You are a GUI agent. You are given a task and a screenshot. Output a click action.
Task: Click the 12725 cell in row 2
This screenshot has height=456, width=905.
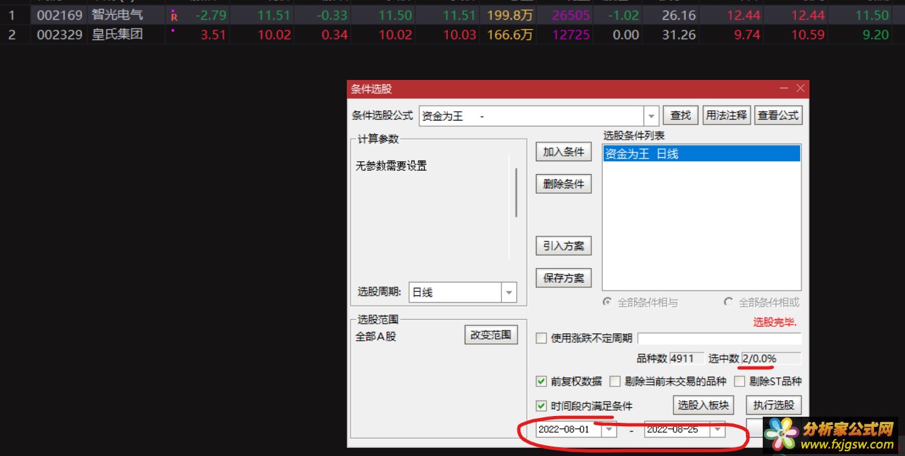pyautogui.click(x=571, y=35)
